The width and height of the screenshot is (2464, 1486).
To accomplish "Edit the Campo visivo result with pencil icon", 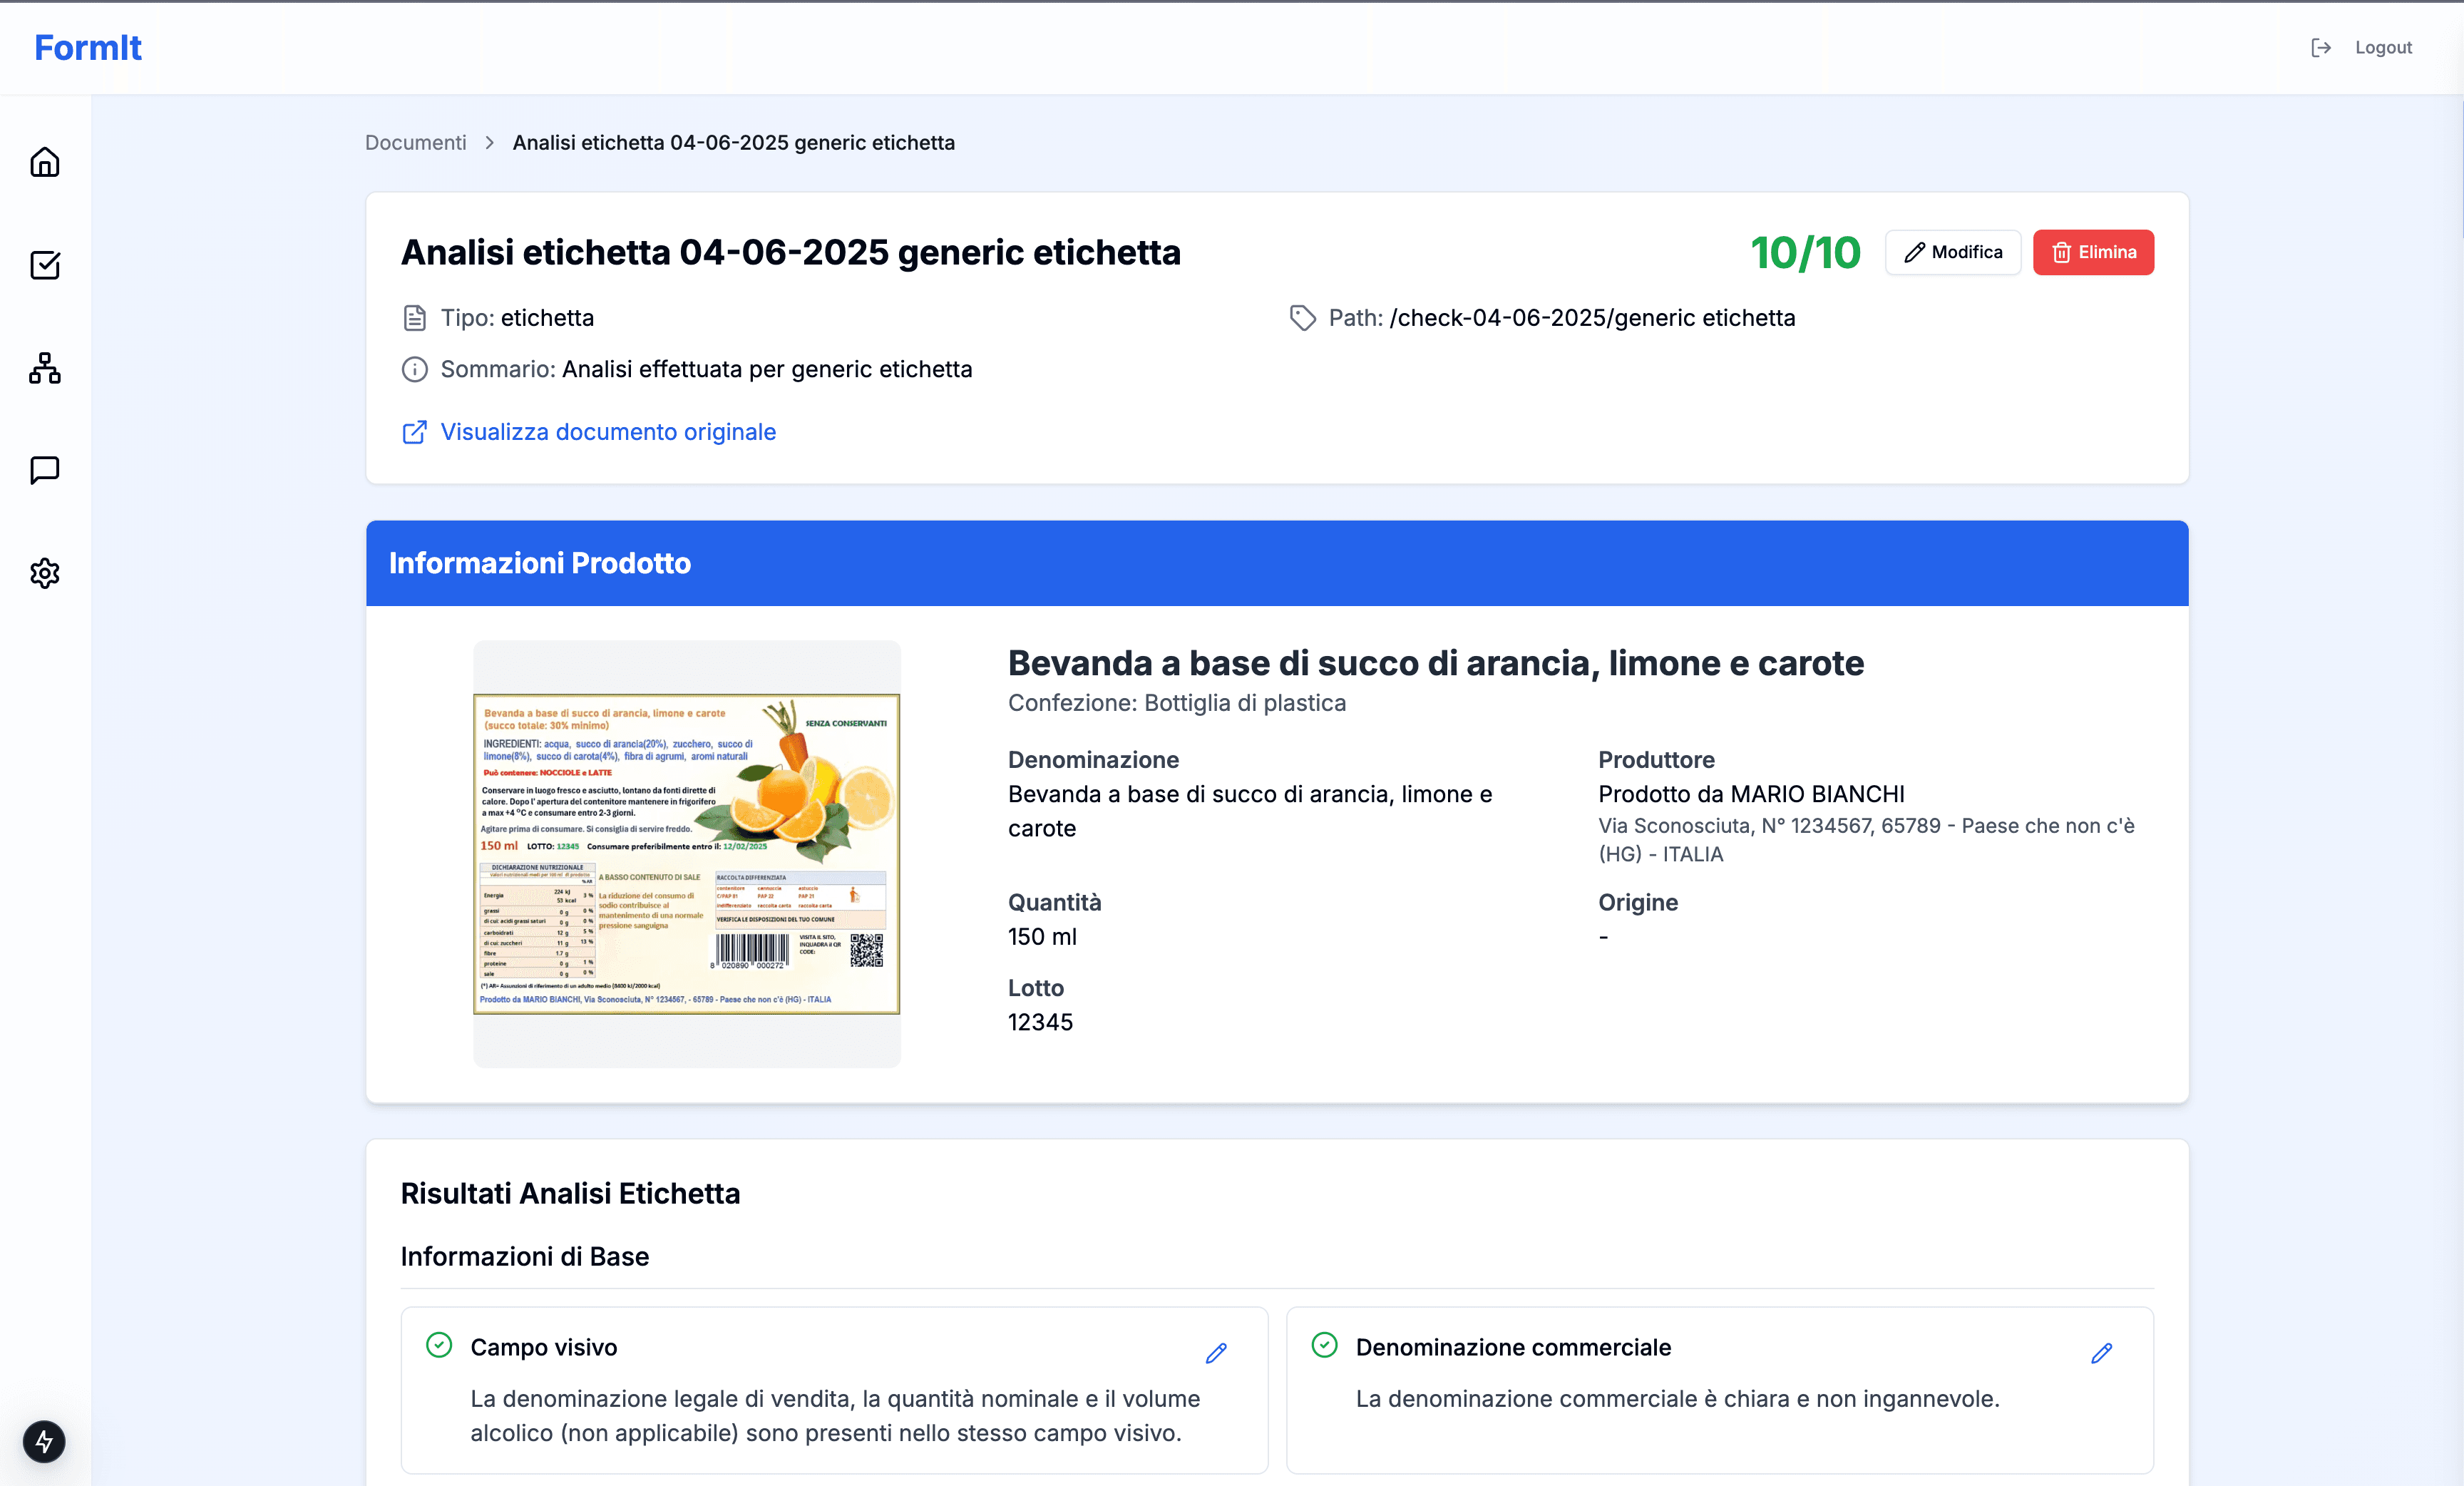I will pos(1216,1354).
